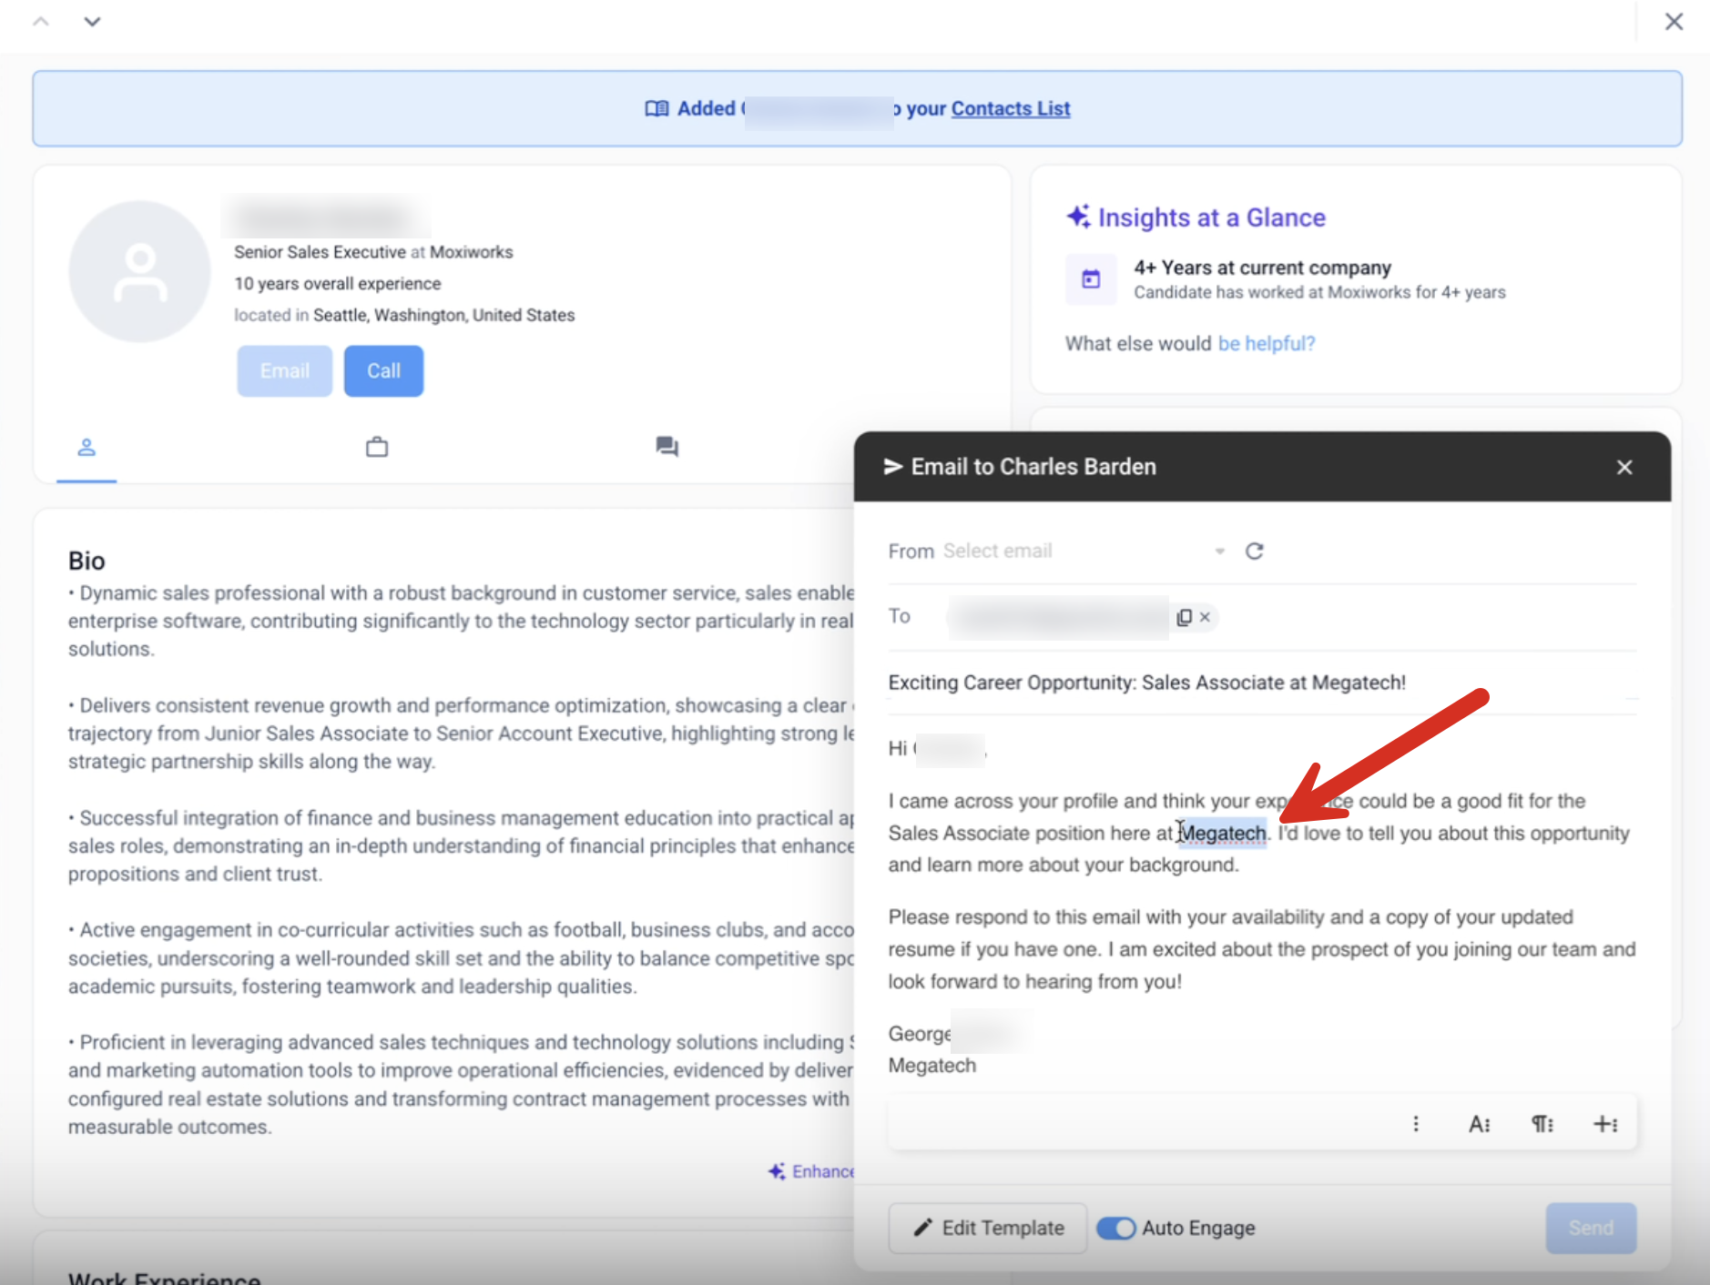Click 'Senior Sales Executive at Moxiworks' text

(x=373, y=252)
